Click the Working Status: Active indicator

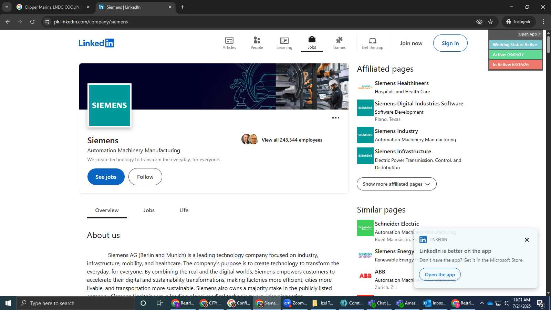[515, 45]
